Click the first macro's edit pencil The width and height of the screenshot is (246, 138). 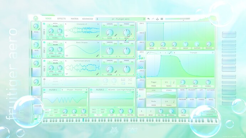point(39,29)
